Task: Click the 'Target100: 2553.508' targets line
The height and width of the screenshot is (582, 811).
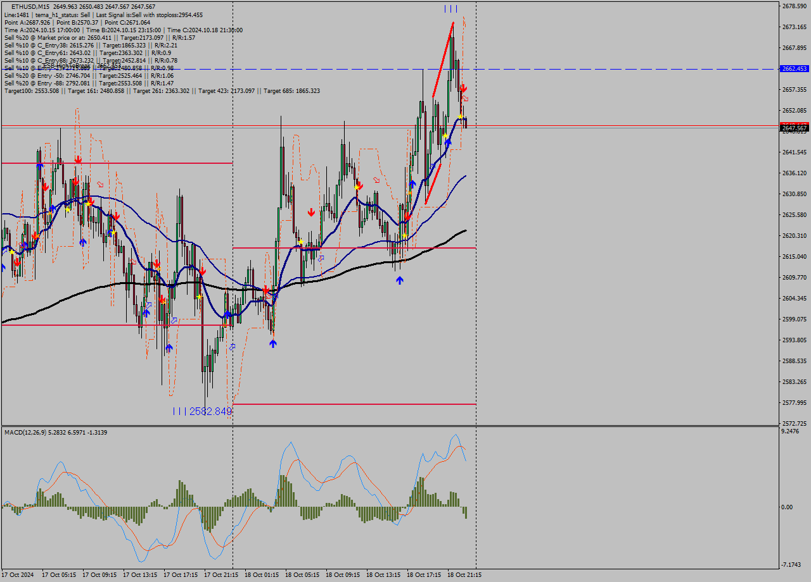Action: [162, 90]
